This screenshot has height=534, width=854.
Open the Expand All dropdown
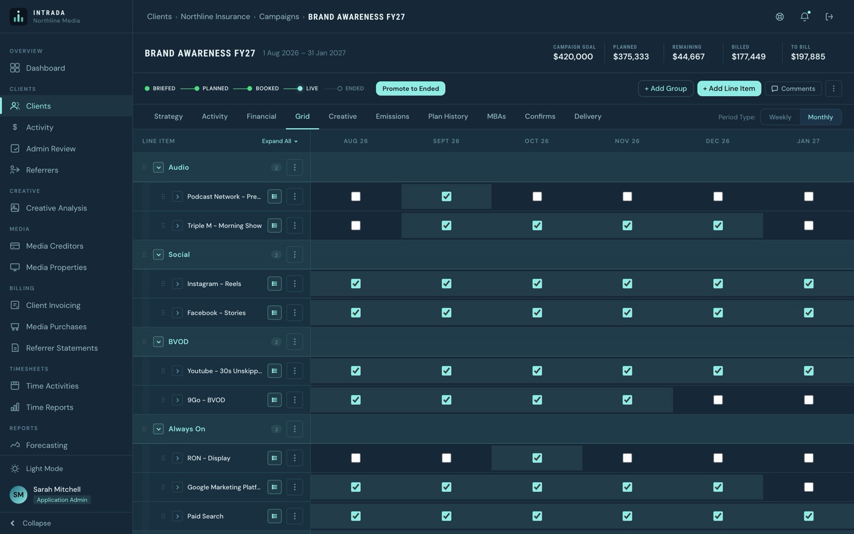point(280,141)
